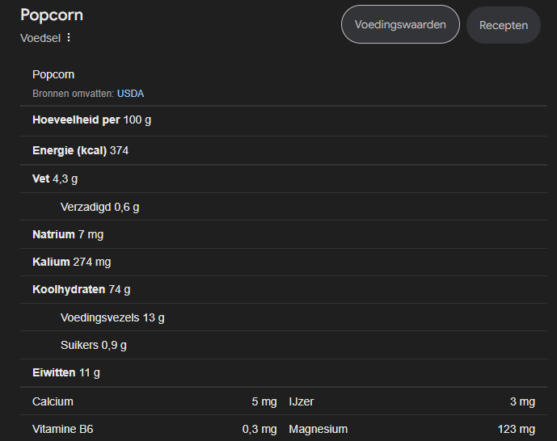Viewport: 557px width, 441px height.
Task: Click the Calcium label
Action: coord(53,401)
